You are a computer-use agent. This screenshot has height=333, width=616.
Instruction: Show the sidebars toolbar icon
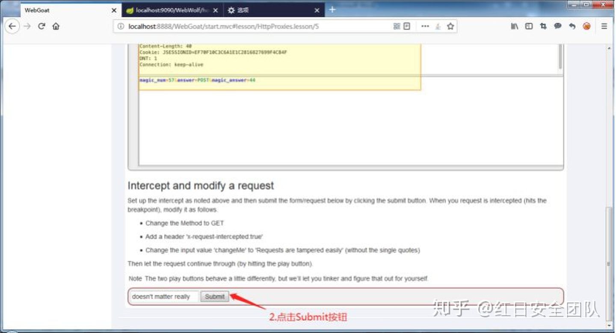pos(529,26)
